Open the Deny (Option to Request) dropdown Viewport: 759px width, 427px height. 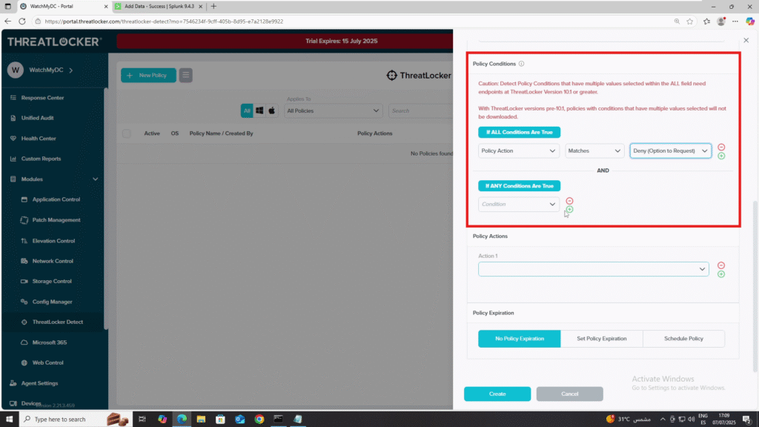point(670,151)
